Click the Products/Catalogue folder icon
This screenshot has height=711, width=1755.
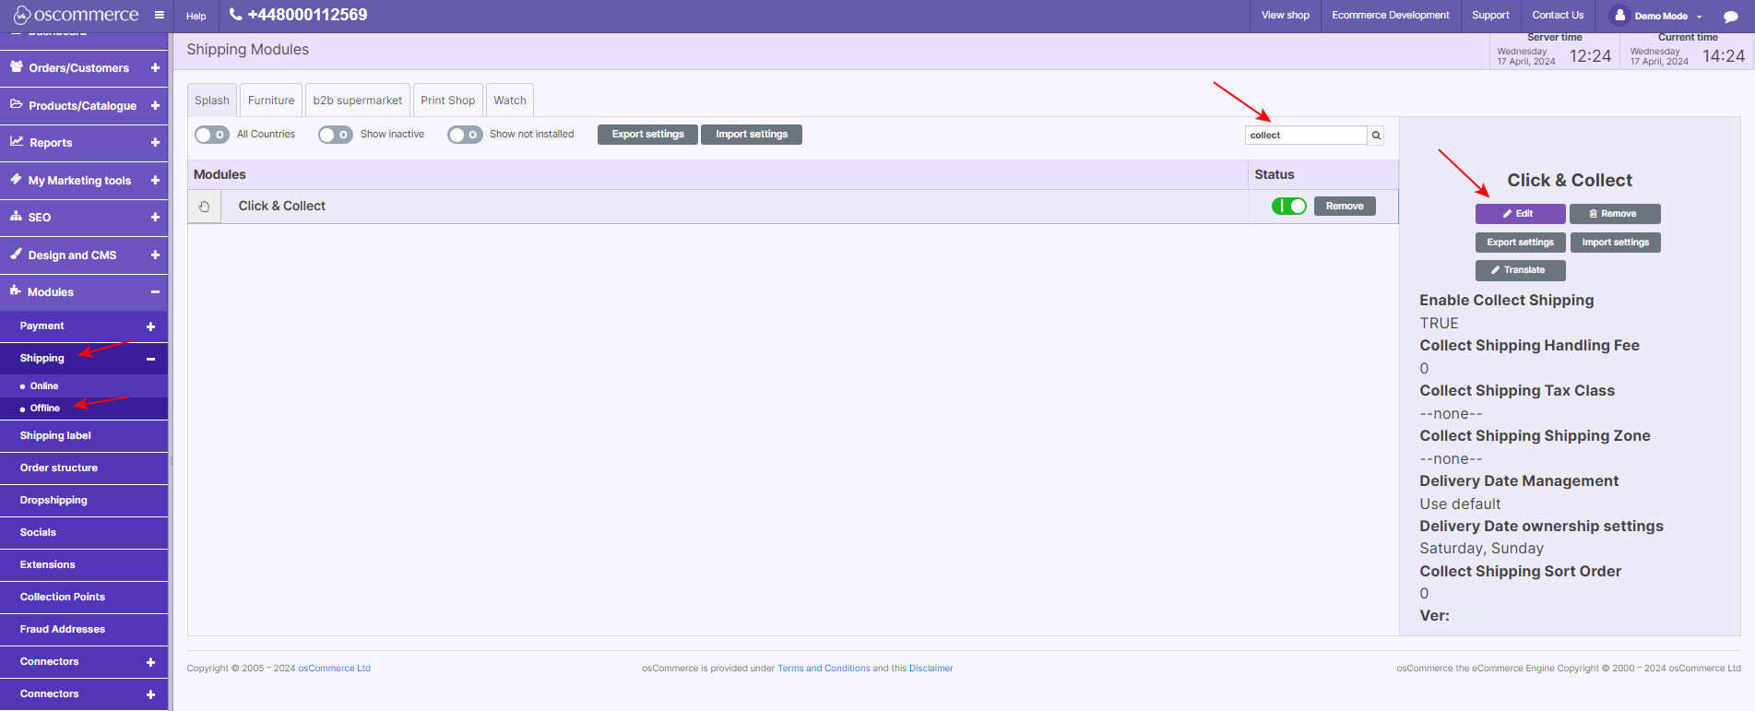tap(17, 104)
